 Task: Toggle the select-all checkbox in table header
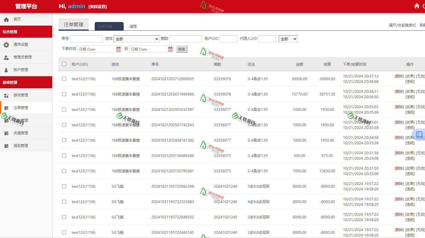(64, 64)
